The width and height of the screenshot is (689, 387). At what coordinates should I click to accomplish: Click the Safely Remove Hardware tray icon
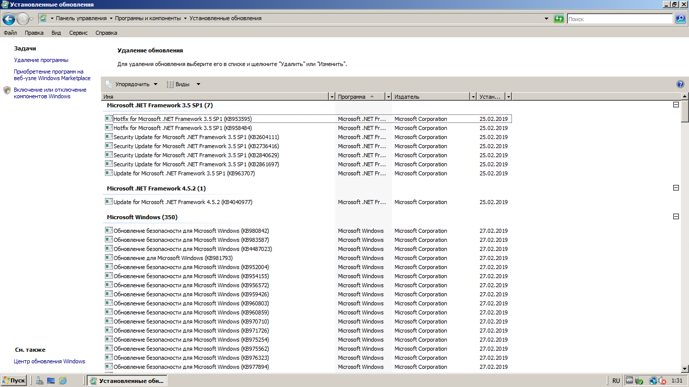[x=639, y=381]
